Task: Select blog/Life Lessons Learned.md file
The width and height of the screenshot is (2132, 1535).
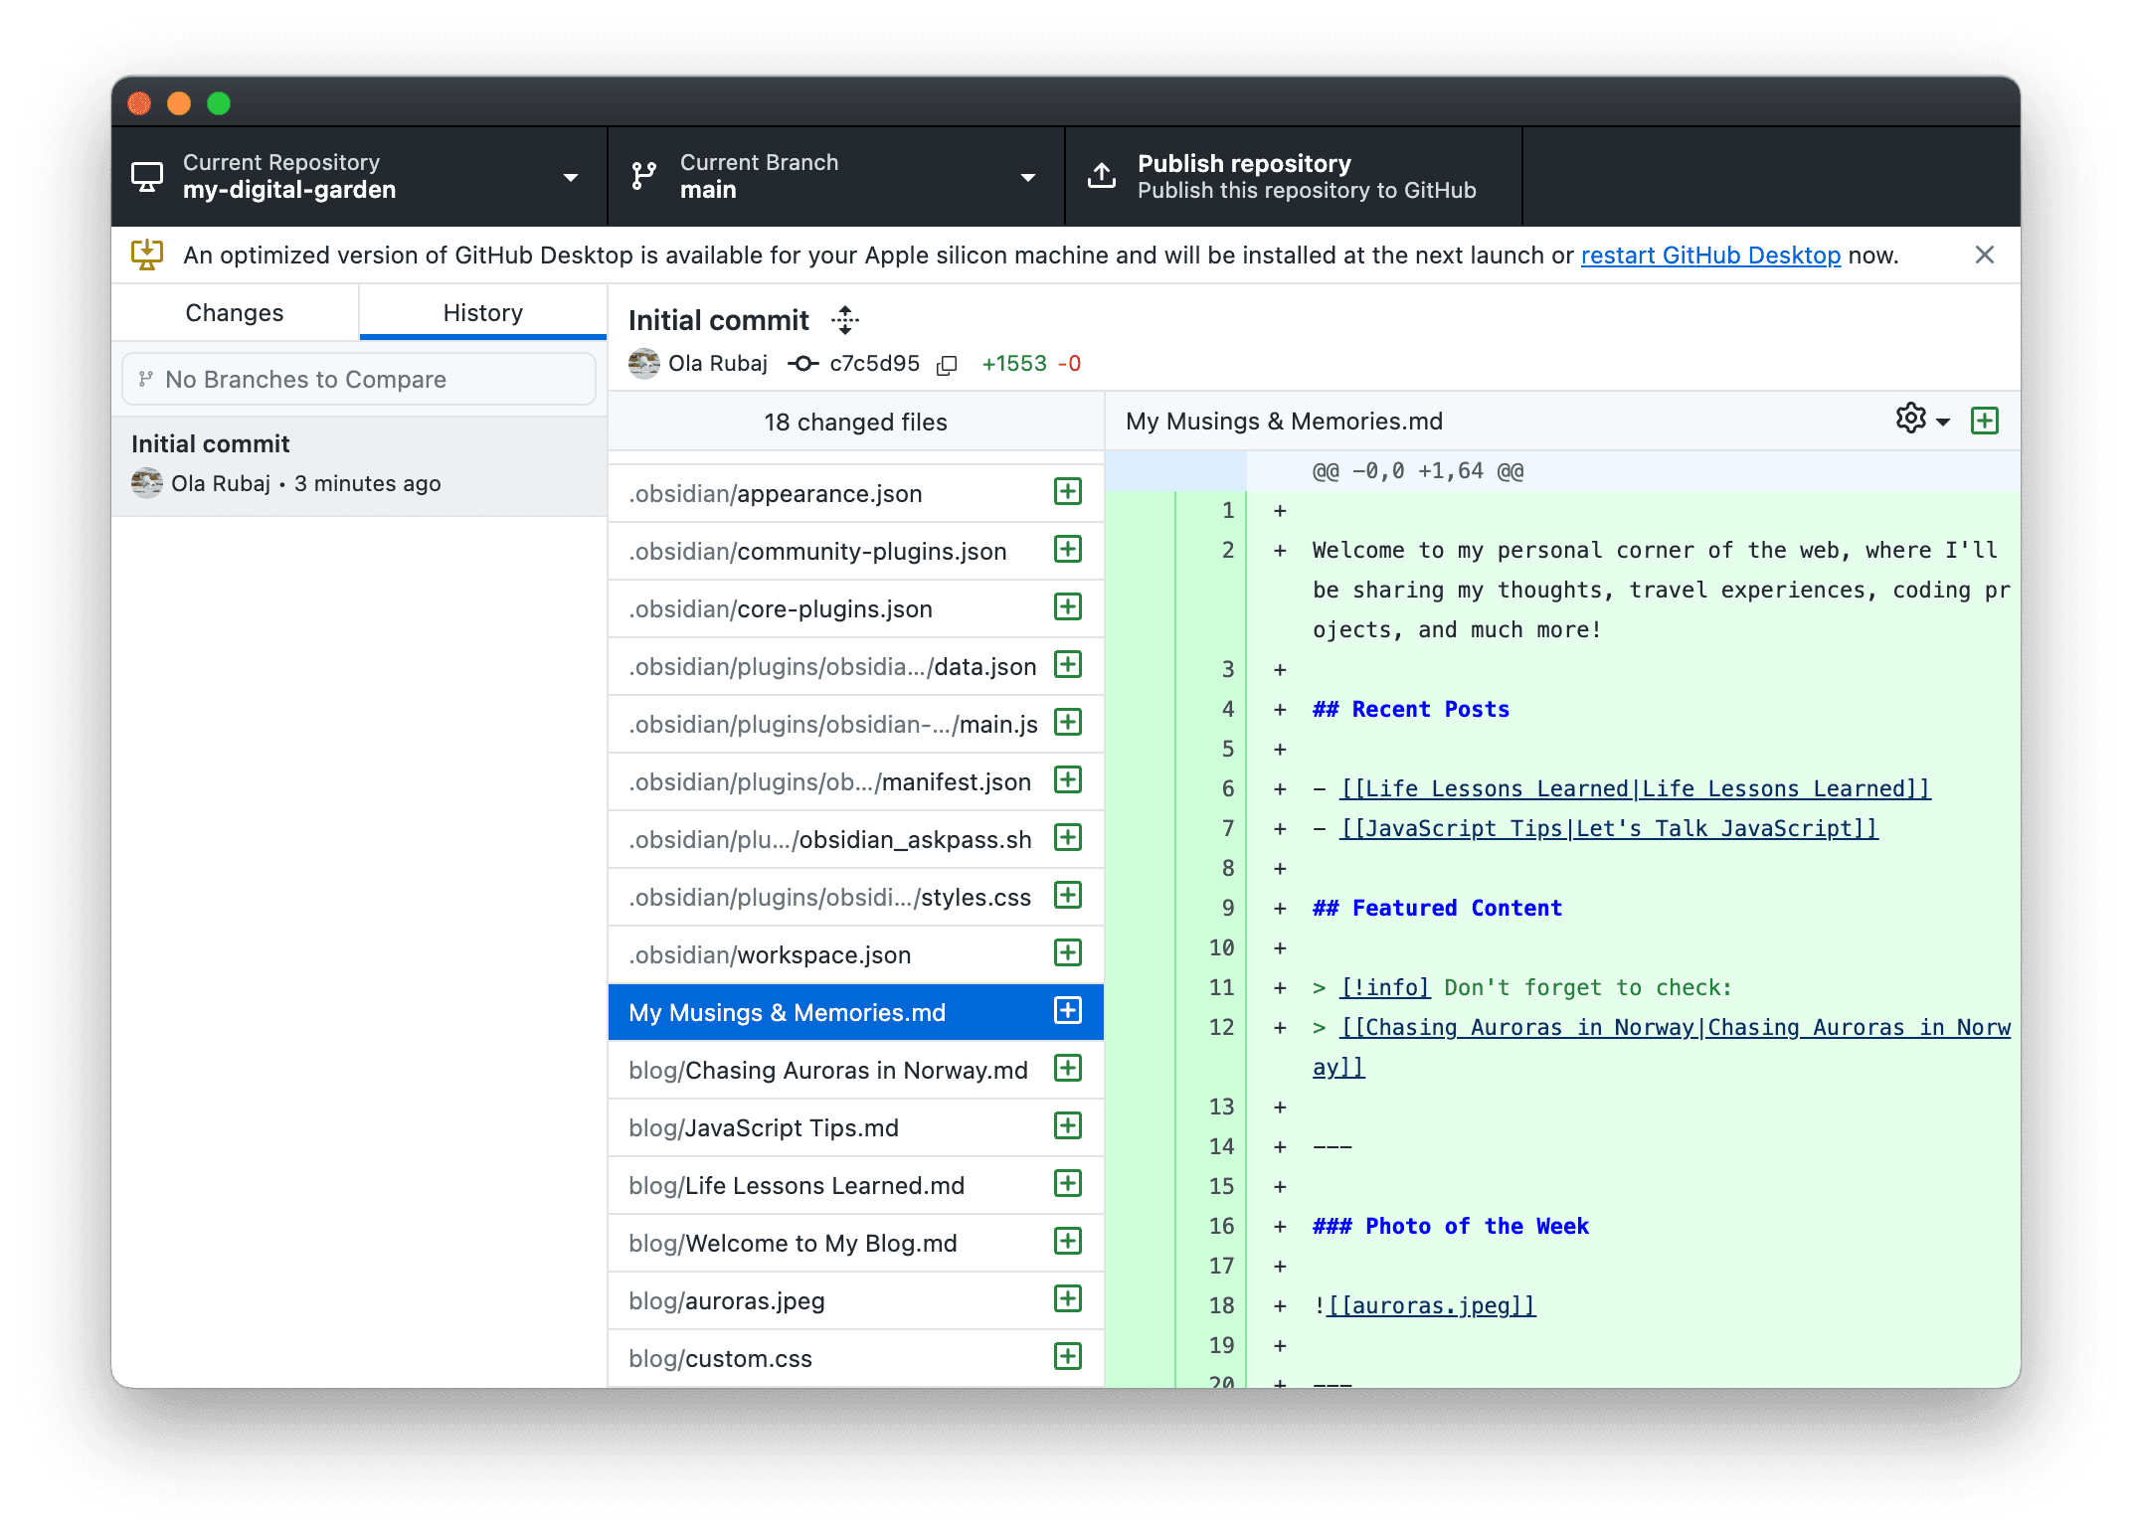Action: [856, 1186]
